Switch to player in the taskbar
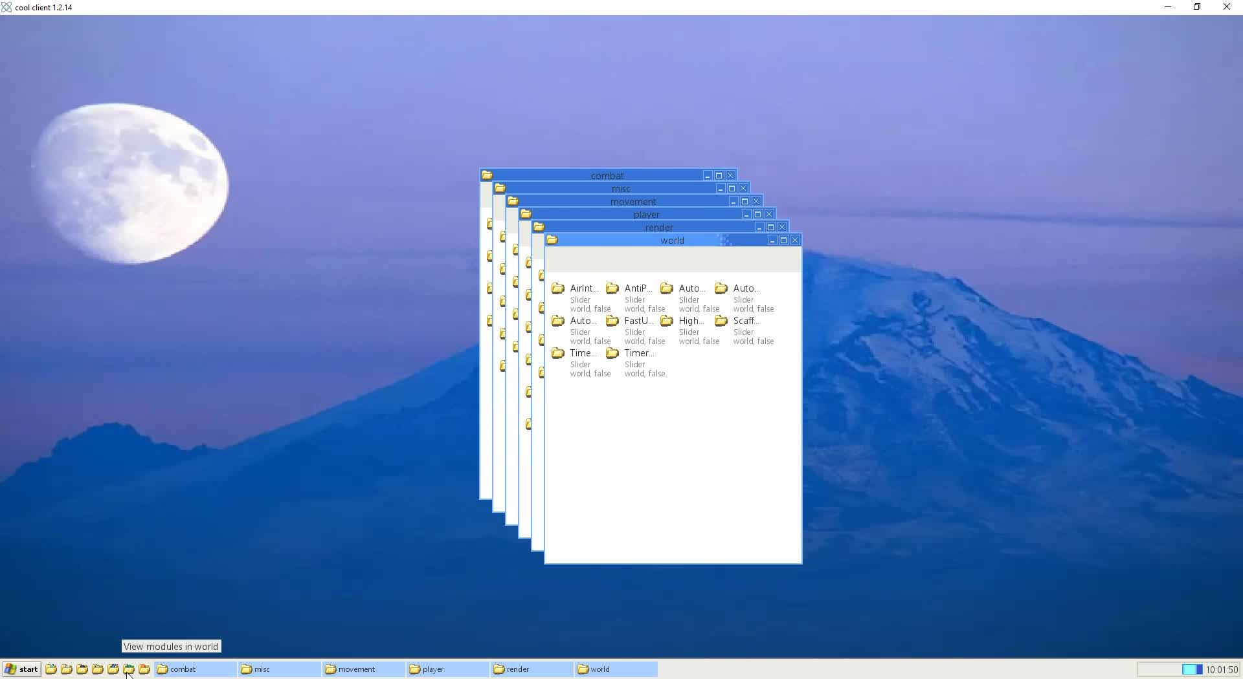1243x679 pixels. click(x=447, y=669)
